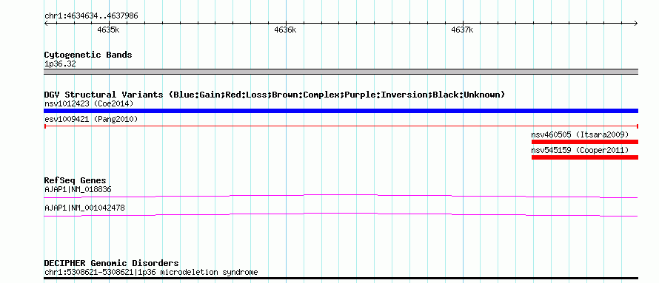Select the blue nsv1012423 gain bar

click(341, 111)
